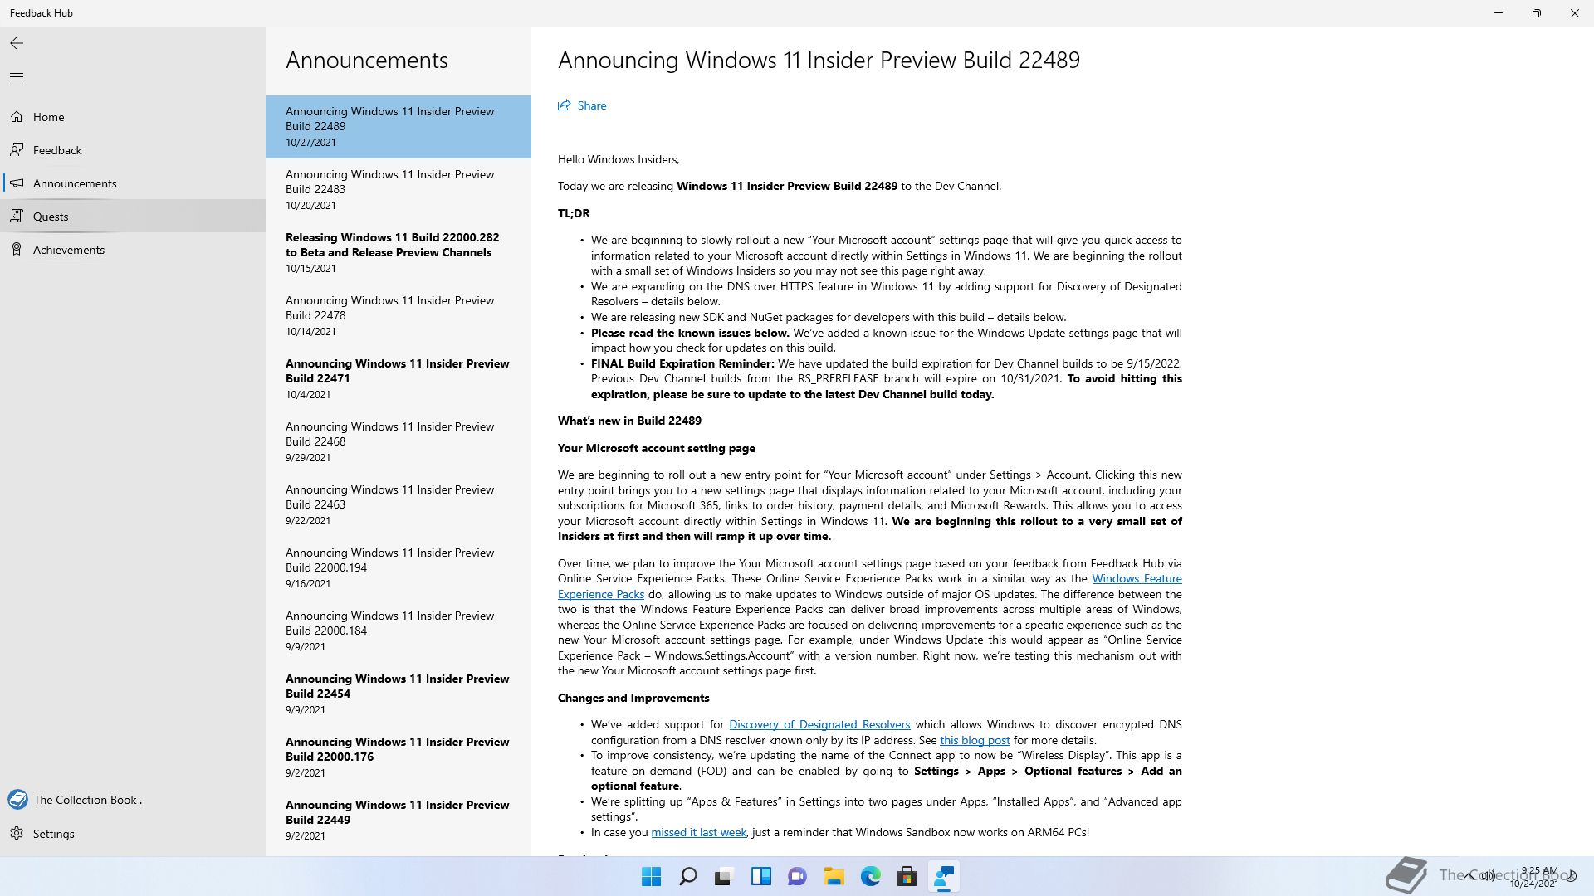The width and height of the screenshot is (1594, 896).
Task: Open the 'missed it last week' link
Action: tap(698, 832)
